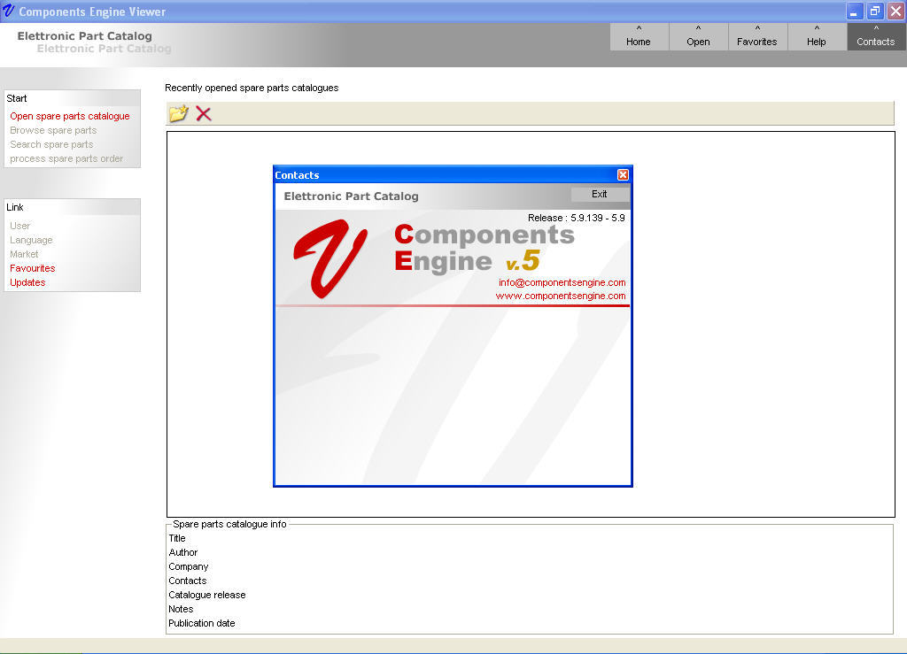The height and width of the screenshot is (654, 907).
Task: Click the Start panel header
Action: [x=73, y=98]
